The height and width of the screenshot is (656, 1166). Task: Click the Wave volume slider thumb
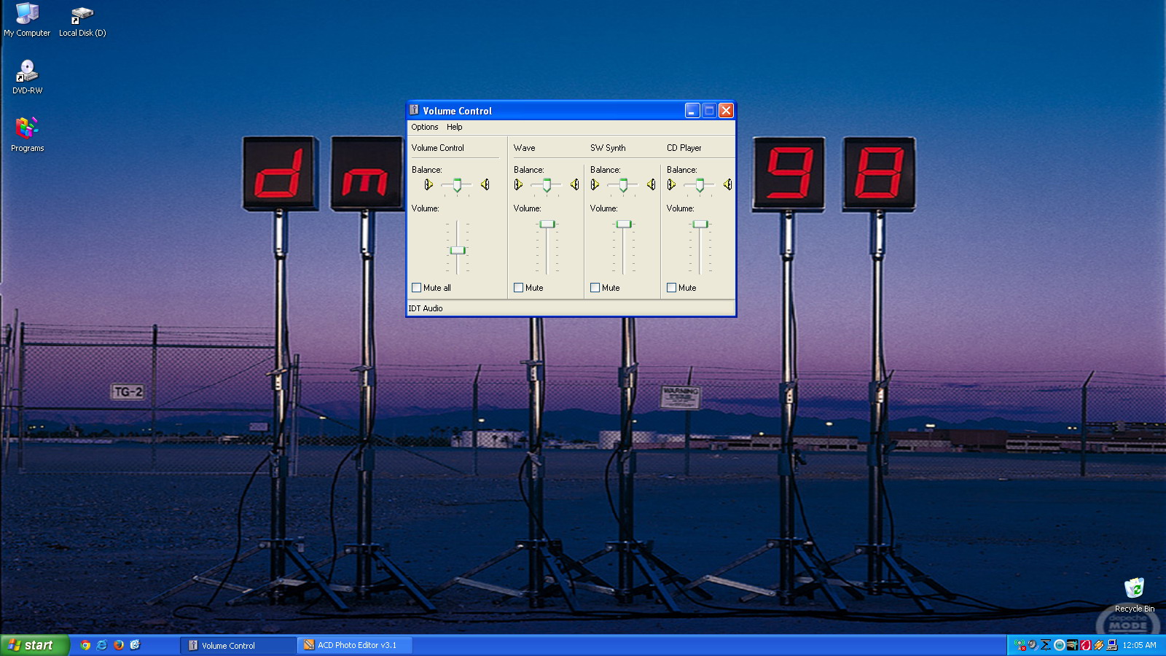pyautogui.click(x=547, y=224)
